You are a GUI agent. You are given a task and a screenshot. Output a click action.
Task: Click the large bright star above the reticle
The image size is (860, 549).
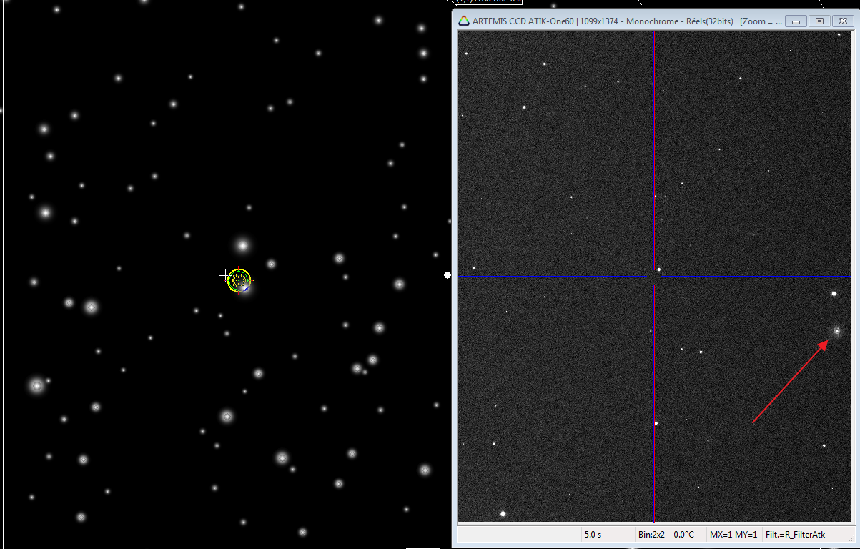pyautogui.click(x=242, y=246)
